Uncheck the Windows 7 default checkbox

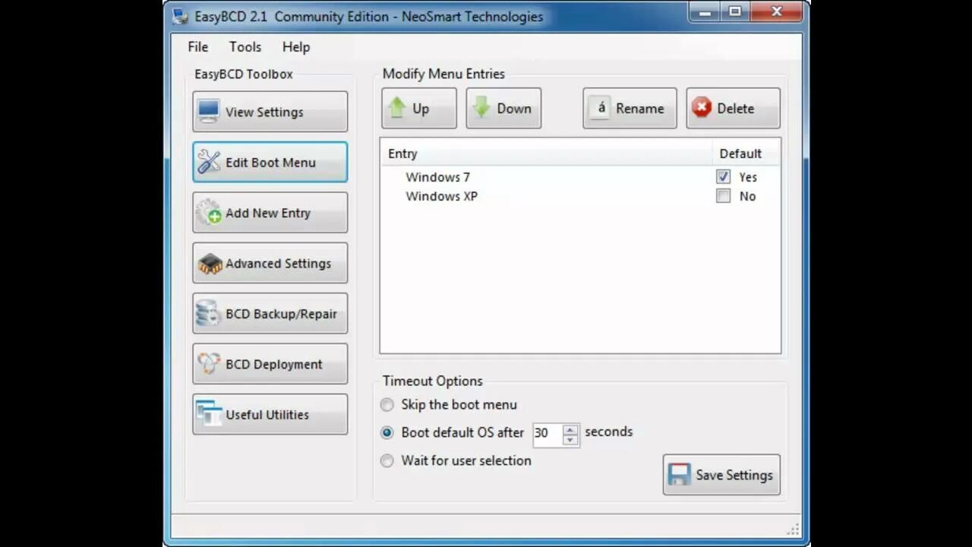point(723,176)
